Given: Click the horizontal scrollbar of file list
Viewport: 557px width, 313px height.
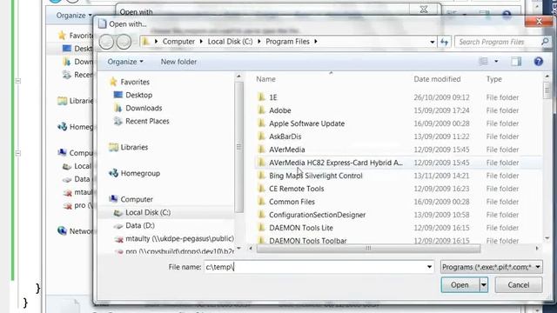Looking at the screenshot, I should pyautogui.click(x=368, y=249).
